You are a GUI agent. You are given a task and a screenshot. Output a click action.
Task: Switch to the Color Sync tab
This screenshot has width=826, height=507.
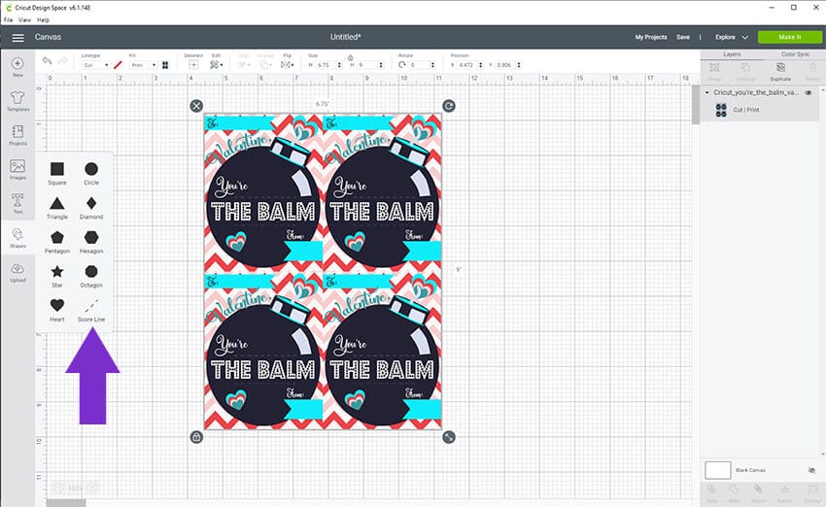pyautogui.click(x=795, y=54)
